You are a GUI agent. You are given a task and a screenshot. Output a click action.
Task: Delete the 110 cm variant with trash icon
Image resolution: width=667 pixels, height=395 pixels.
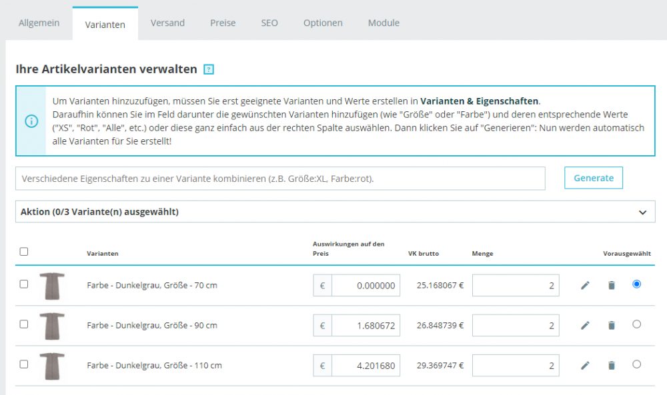point(611,365)
